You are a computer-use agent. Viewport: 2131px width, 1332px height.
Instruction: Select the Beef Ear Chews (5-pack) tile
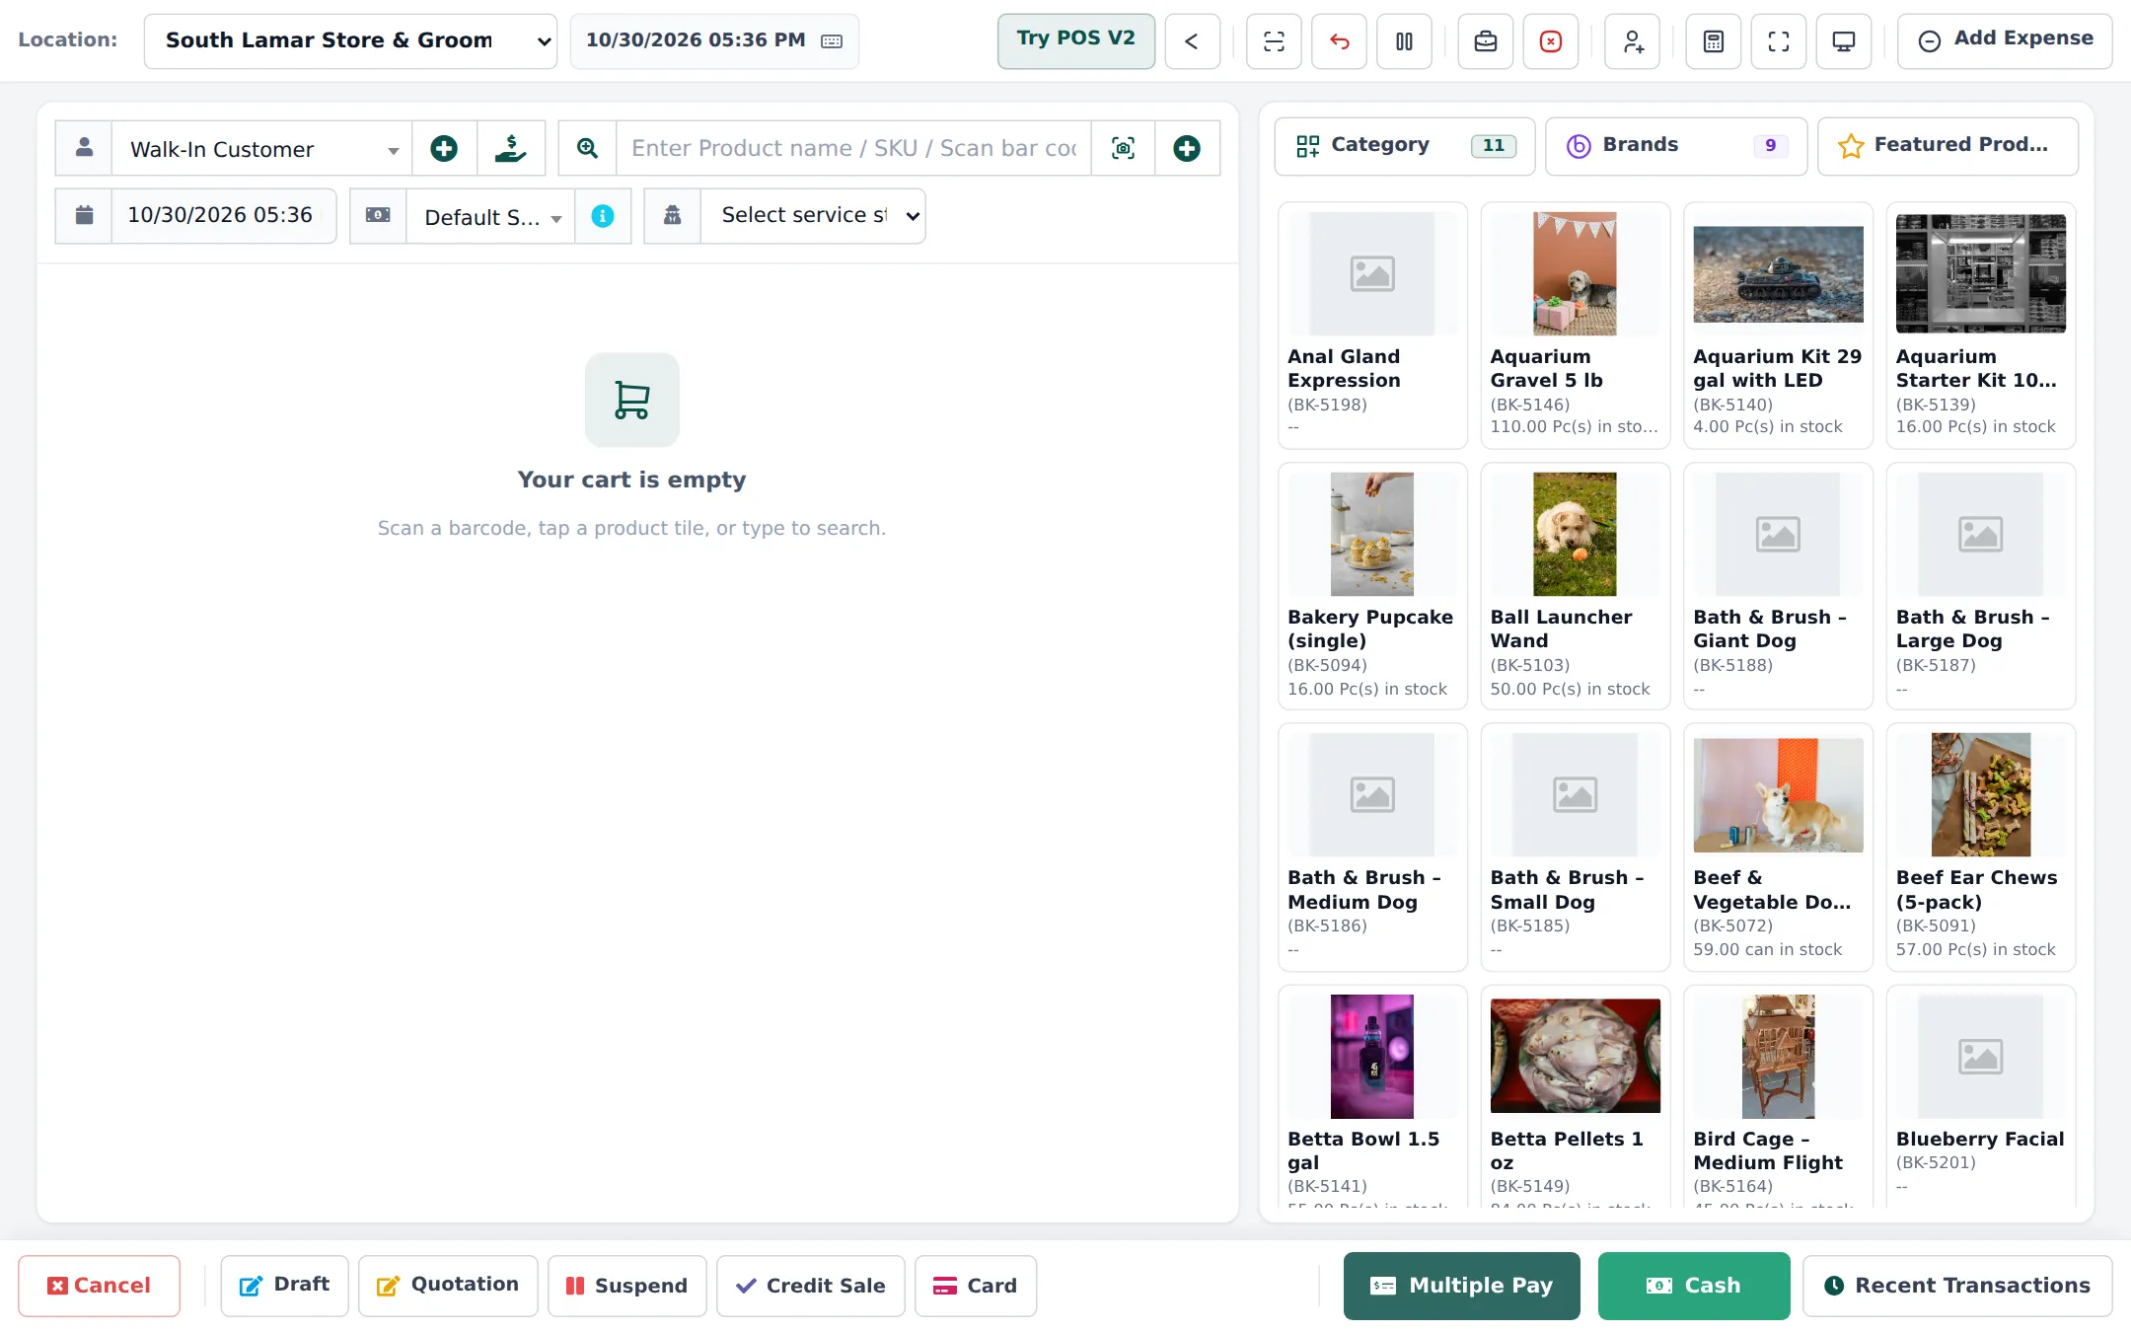tap(1981, 848)
